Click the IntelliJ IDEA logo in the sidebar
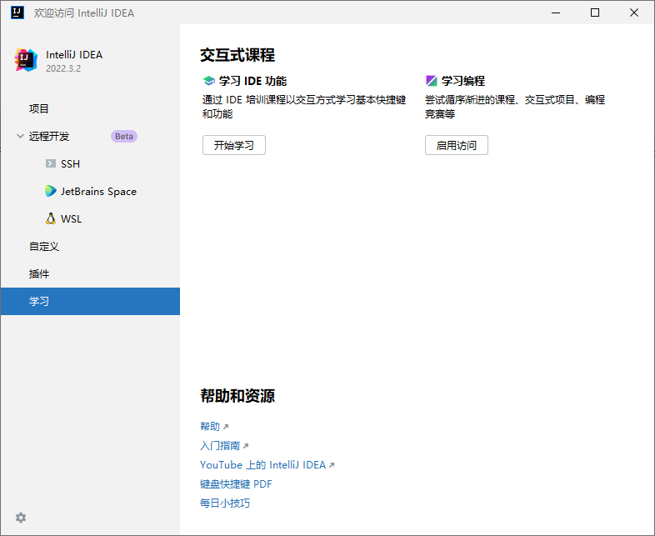Image resolution: width=655 pixels, height=536 pixels. (x=26, y=60)
